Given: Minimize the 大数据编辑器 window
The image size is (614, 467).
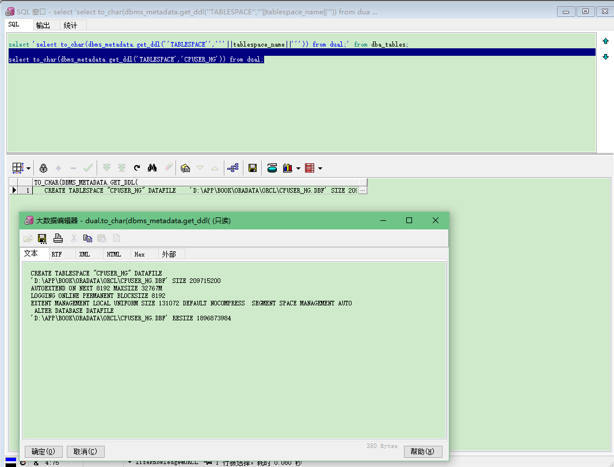Looking at the screenshot, I should (383, 220).
